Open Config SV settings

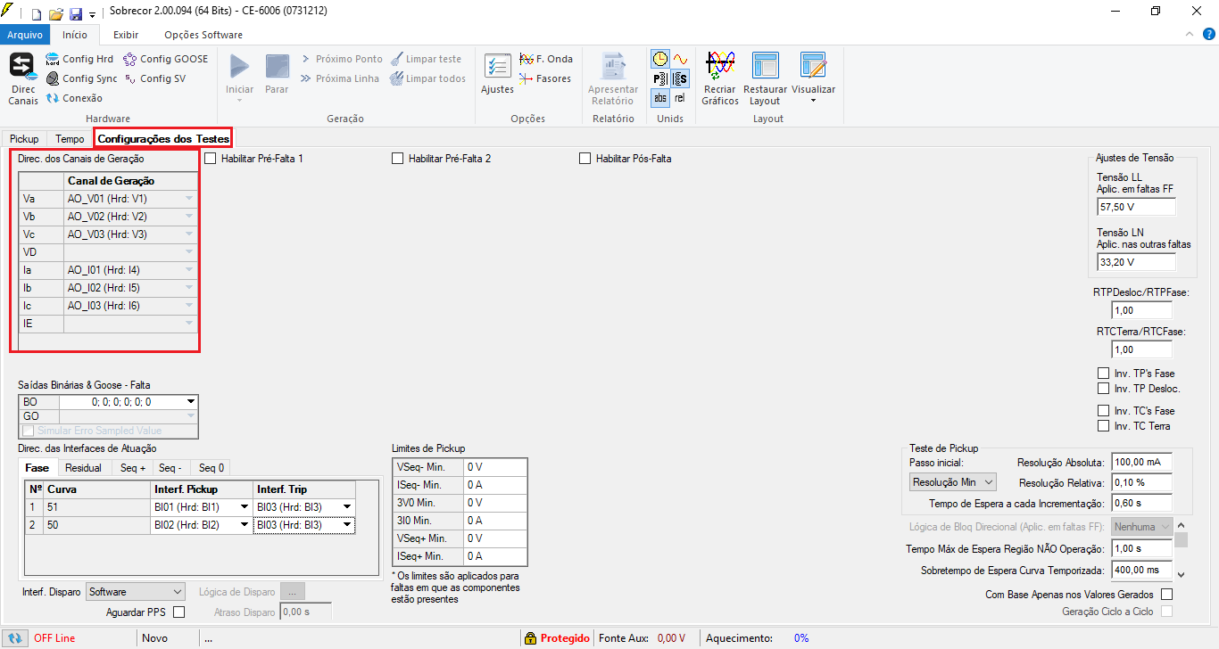click(x=155, y=78)
